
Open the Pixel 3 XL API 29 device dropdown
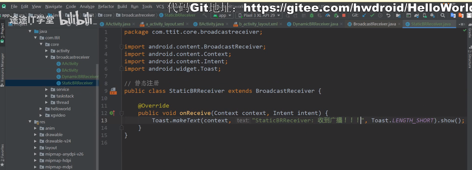[x=258, y=15]
